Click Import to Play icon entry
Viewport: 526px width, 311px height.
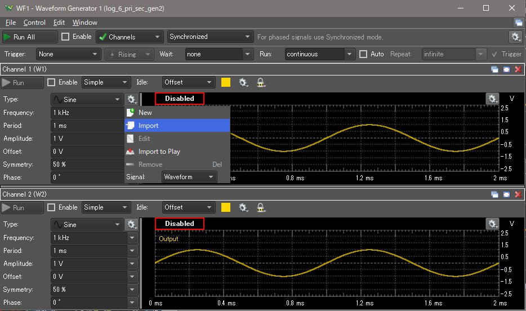click(159, 152)
